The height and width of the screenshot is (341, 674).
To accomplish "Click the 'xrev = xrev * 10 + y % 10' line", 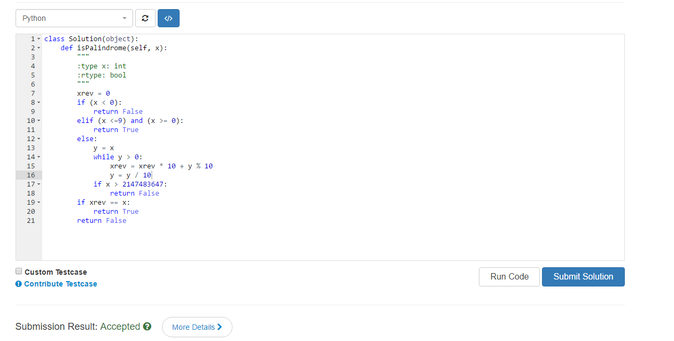I will (161, 166).
